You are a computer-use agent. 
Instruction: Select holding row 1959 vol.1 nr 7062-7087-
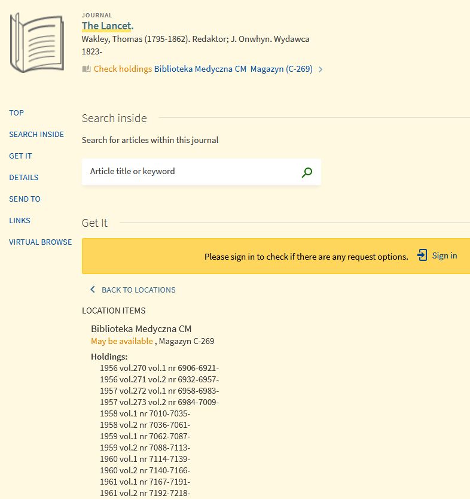[145, 436]
